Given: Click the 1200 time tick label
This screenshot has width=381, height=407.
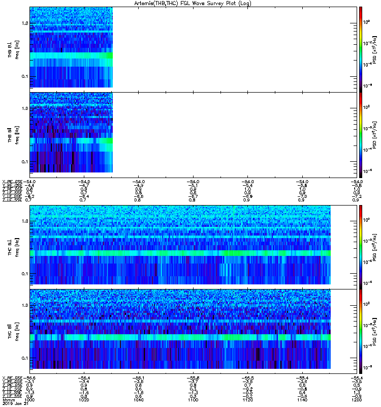Looking at the screenshot, I should 357,400.
